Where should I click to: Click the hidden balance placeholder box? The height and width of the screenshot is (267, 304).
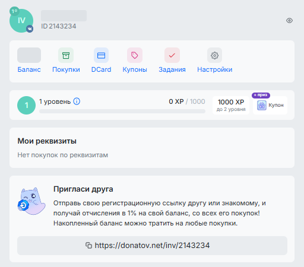pos(29,55)
